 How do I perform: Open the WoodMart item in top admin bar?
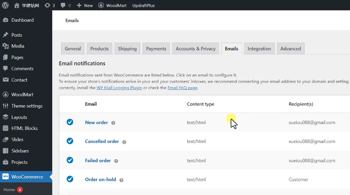point(112,6)
